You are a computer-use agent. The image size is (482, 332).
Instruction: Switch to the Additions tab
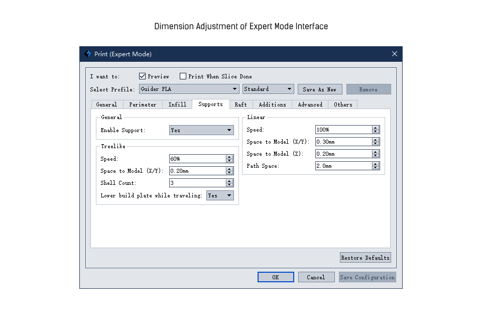272,104
